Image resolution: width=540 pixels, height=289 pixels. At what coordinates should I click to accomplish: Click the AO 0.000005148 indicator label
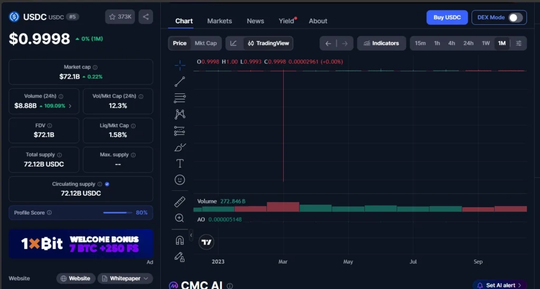point(219,219)
